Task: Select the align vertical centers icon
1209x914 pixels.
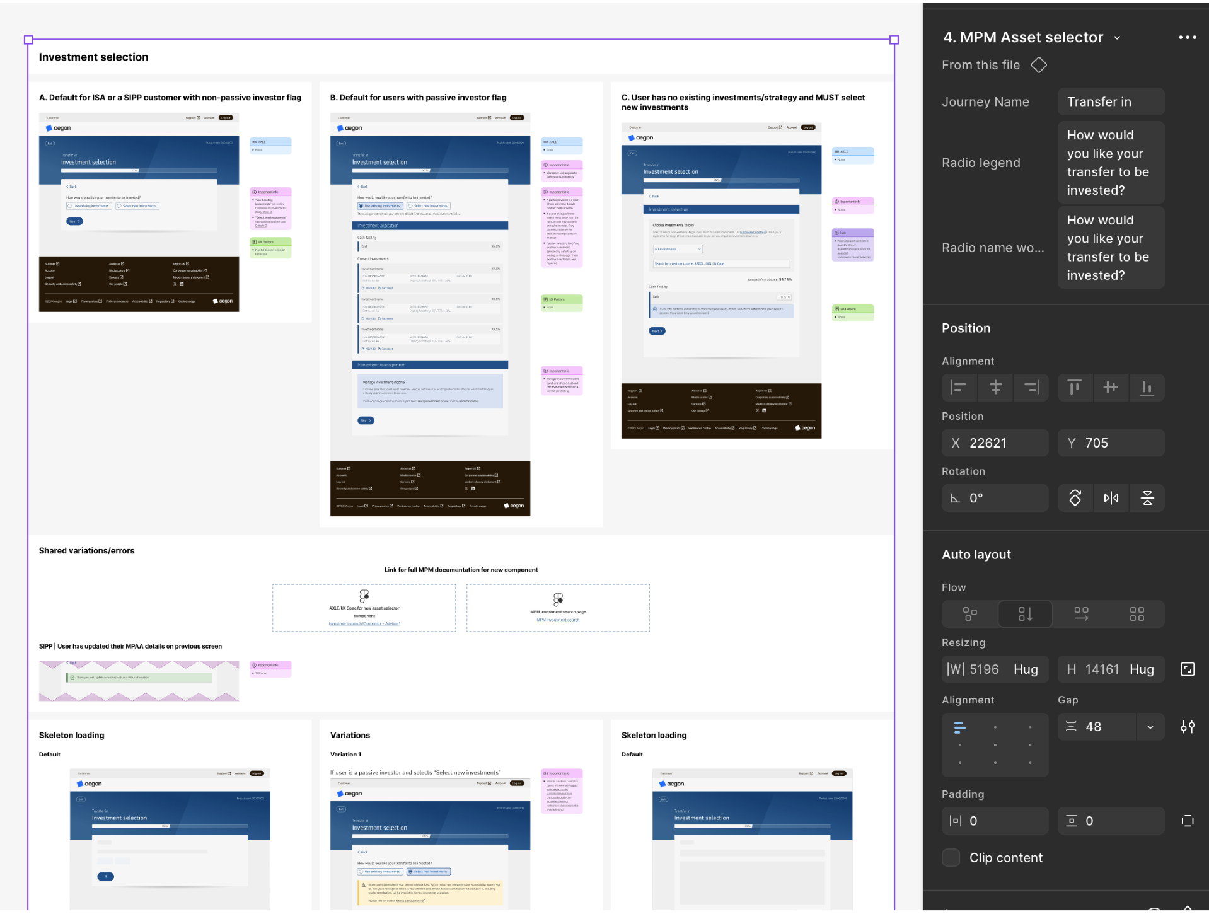Action: pyautogui.click(x=1111, y=388)
